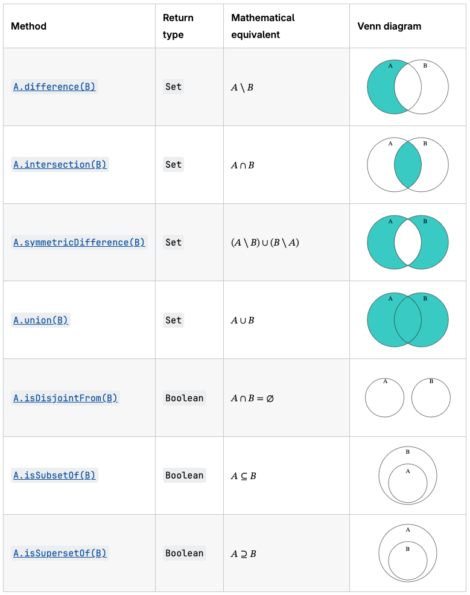Click the disjoint circles Venn diagram

pos(407,398)
